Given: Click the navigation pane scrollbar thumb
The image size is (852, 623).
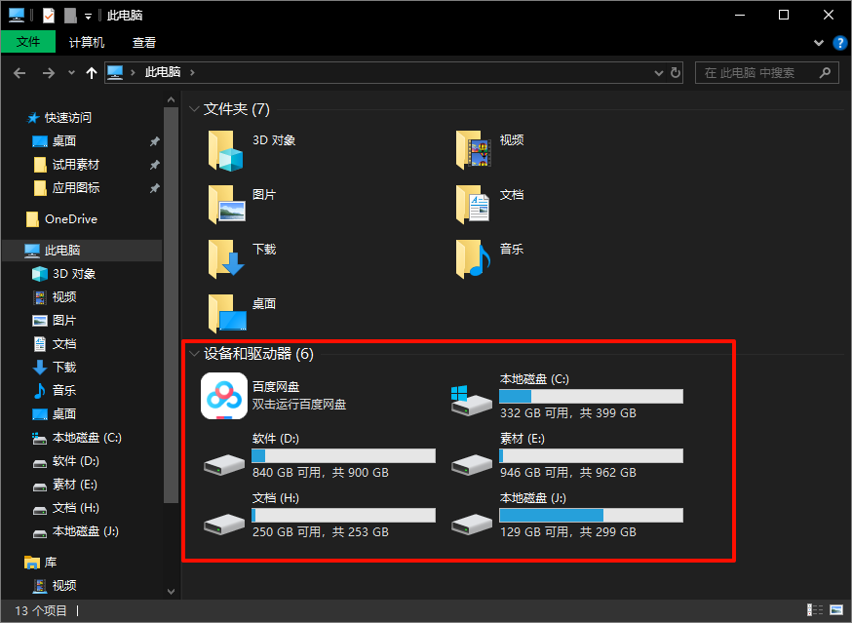Looking at the screenshot, I should coord(172,304).
